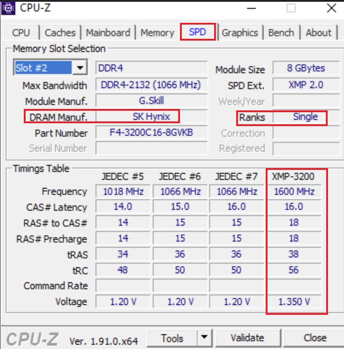This screenshot has height=349, width=344.
Task: Switch to the Bench tab
Action: (281, 33)
